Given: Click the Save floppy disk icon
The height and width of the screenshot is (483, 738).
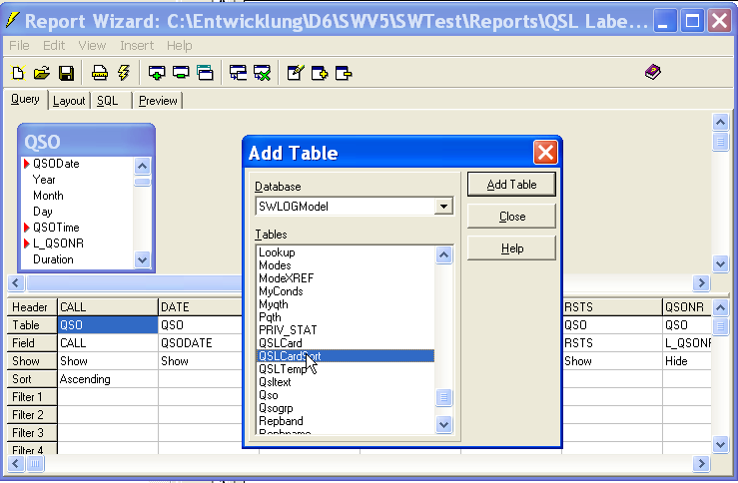Looking at the screenshot, I should pyautogui.click(x=66, y=73).
